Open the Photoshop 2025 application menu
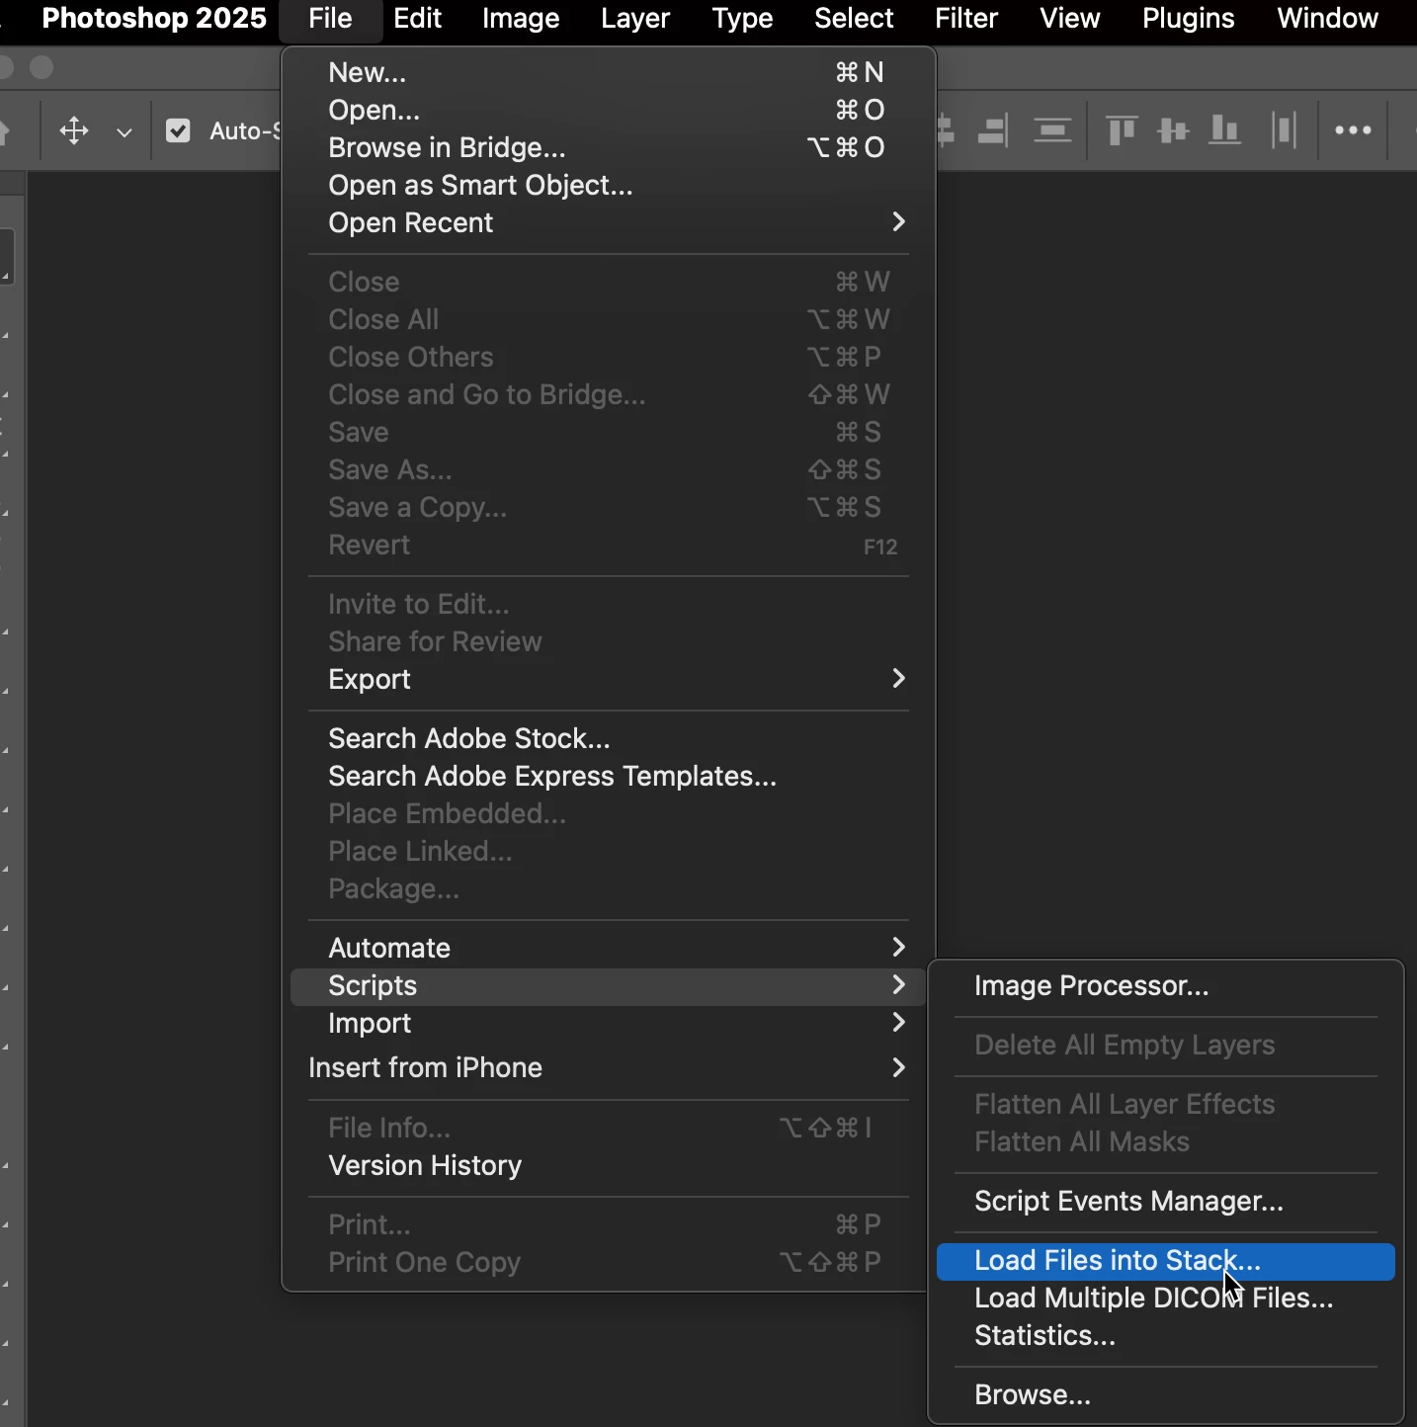 click(154, 18)
